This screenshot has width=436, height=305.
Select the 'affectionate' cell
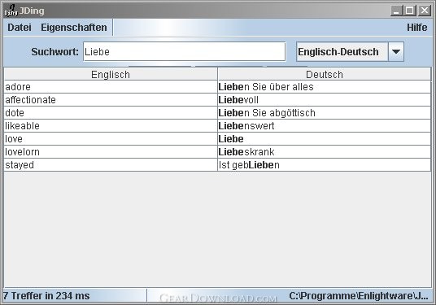111,100
